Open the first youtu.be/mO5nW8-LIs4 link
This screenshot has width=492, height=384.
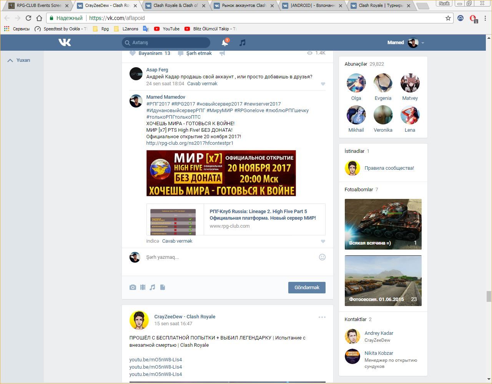point(156,360)
